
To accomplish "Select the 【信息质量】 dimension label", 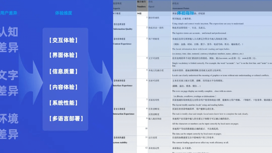I will 63,71.
